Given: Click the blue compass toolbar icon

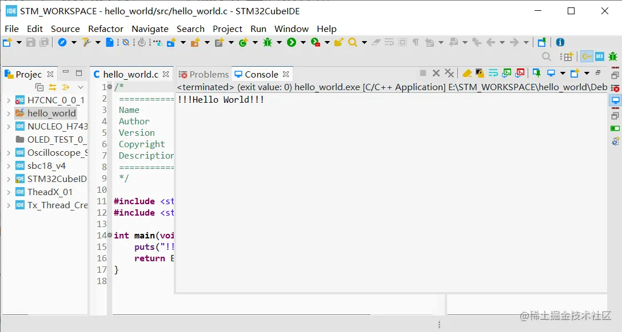Looking at the screenshot, I should [x=62, y=42].
